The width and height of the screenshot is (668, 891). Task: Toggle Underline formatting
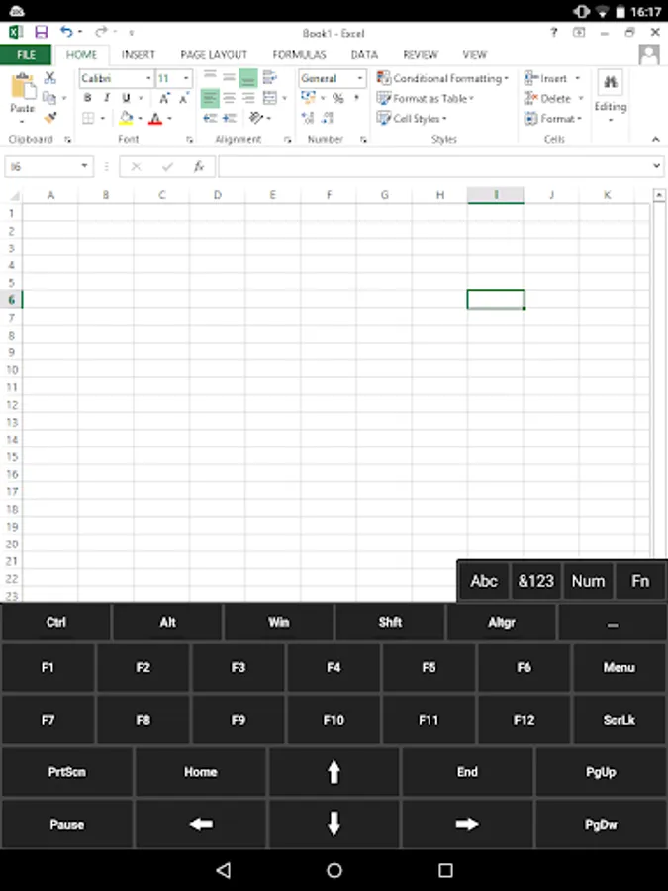coord(126,98)
